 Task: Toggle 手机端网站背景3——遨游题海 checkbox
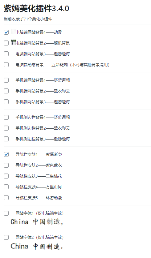pos(6,102)
